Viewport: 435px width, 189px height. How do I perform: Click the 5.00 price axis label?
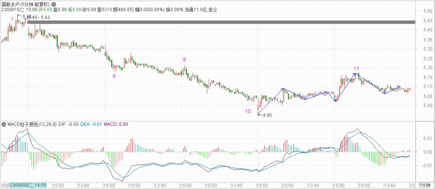pyautogui.click(x=428, y=105)
